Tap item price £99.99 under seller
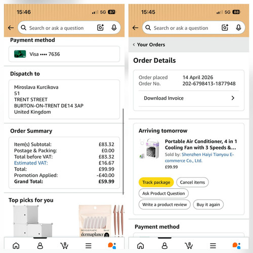Screen dimensions: 253x253 click(172, 167)
